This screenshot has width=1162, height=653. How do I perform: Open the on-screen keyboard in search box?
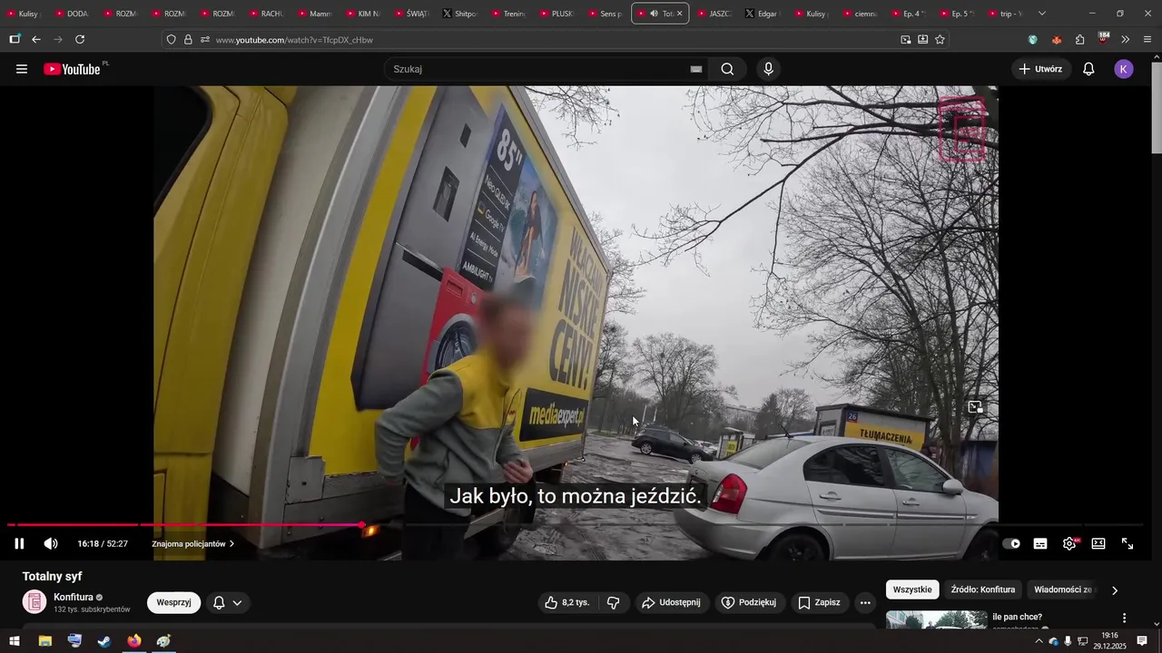[x=696, y=69]
